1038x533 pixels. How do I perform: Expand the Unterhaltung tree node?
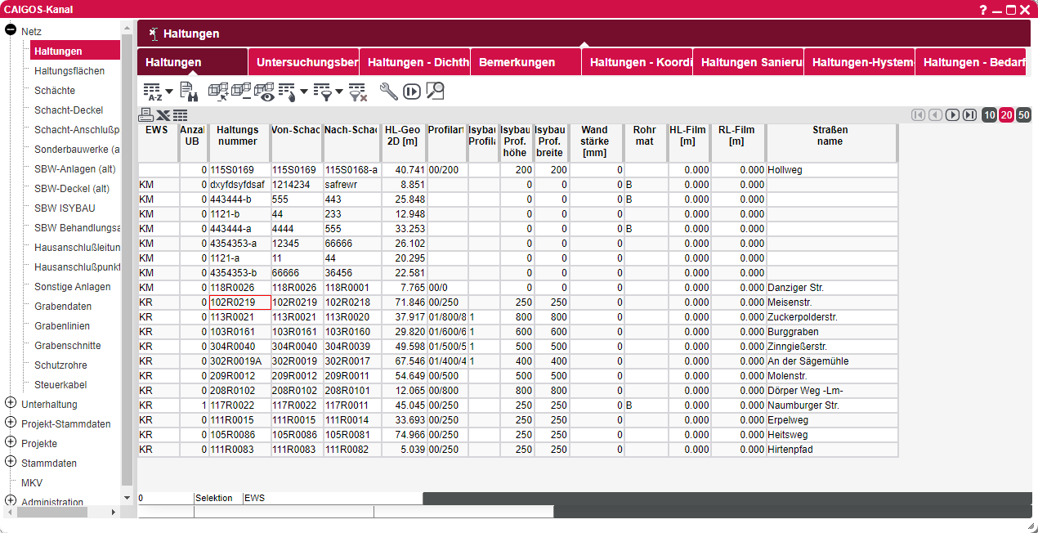[11, 404]
